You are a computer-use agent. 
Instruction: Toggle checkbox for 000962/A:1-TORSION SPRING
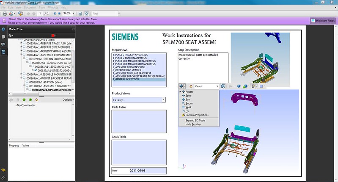[24, 51]
